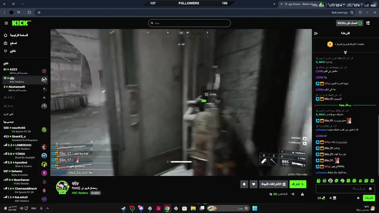
Task: Click the channel points icon showing 10
Action: [x=323, y=198]
